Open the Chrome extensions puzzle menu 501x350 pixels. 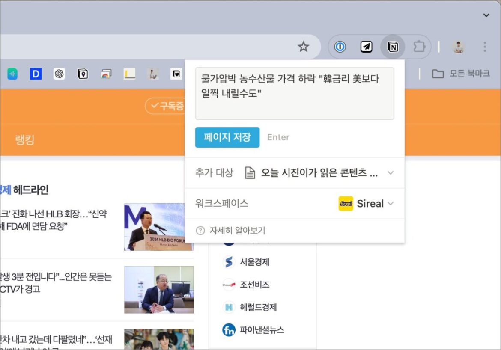[419, 47]
